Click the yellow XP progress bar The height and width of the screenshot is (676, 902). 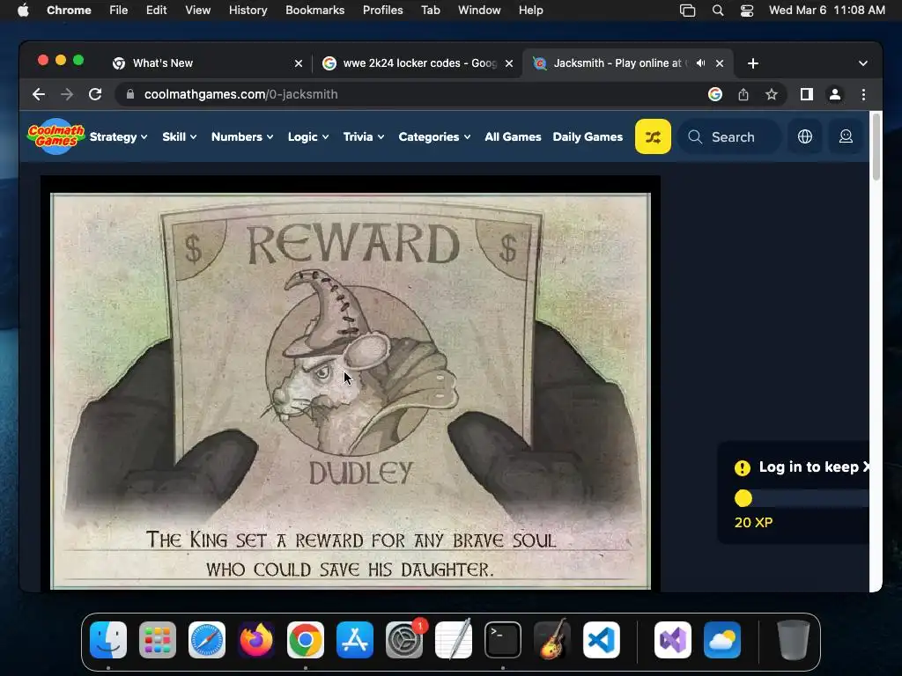(802, 498)
